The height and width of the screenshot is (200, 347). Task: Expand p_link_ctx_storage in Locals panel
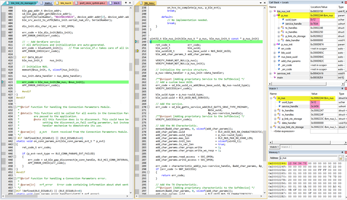(x=279, y=36)
